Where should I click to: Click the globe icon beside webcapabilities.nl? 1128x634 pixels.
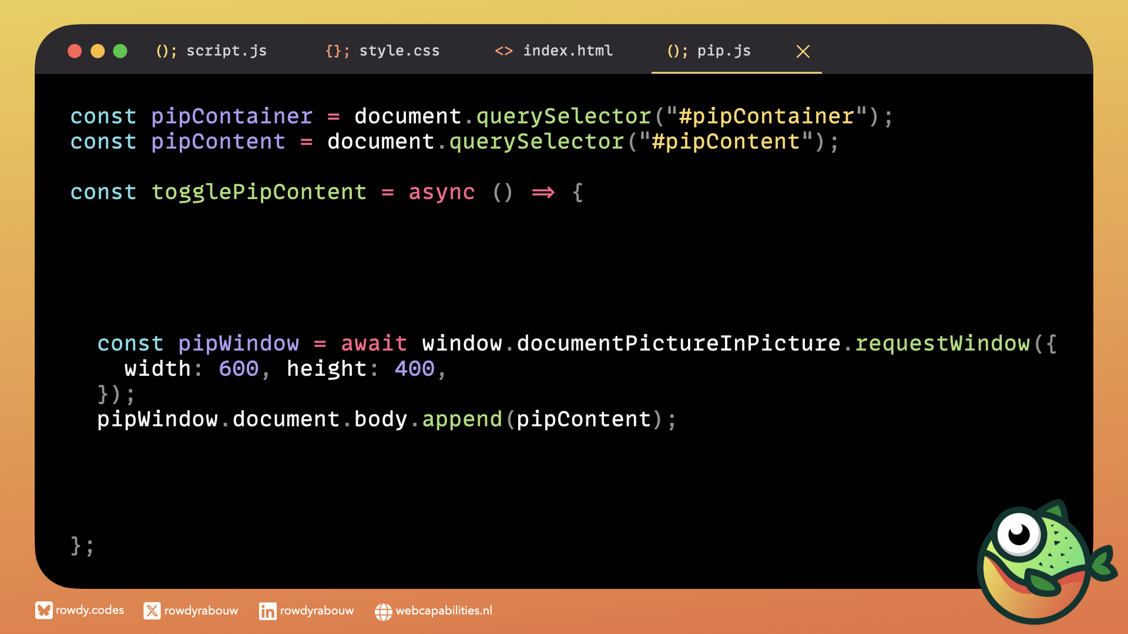coord(383,612)
